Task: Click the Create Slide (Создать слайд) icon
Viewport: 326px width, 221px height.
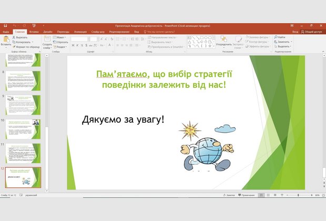Action: point(47,40)
